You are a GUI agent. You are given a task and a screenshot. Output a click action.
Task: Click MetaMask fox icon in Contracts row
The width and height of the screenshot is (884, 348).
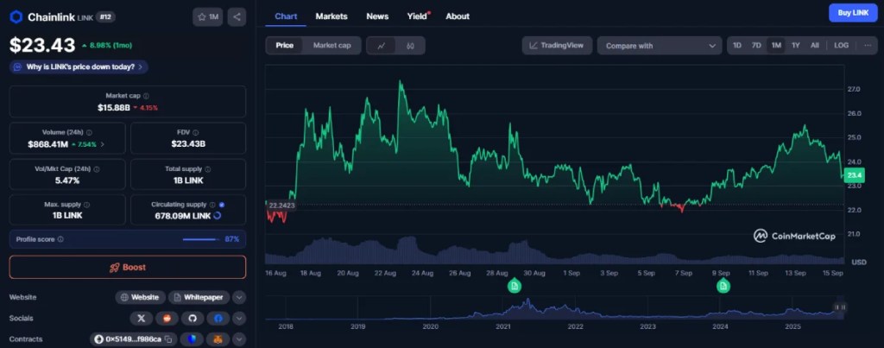point(218,339)
